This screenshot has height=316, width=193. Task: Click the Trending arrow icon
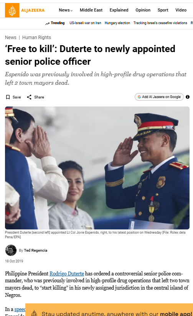coord(48,24)
